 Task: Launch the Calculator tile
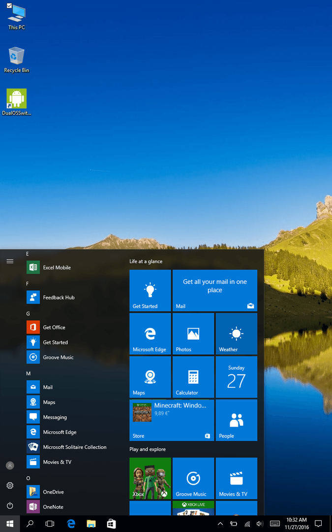(x=193, y=377)
